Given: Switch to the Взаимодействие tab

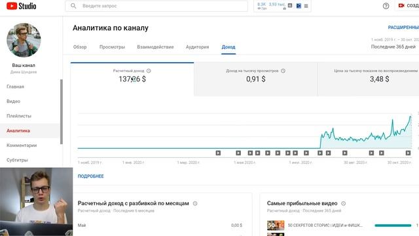Looking at the screenshot, I should pos(155,47).
